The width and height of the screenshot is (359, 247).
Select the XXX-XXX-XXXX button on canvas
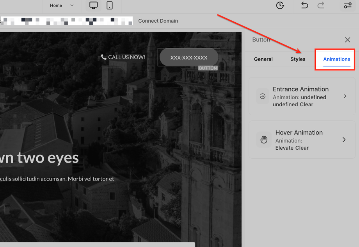[x=189, y=57]
